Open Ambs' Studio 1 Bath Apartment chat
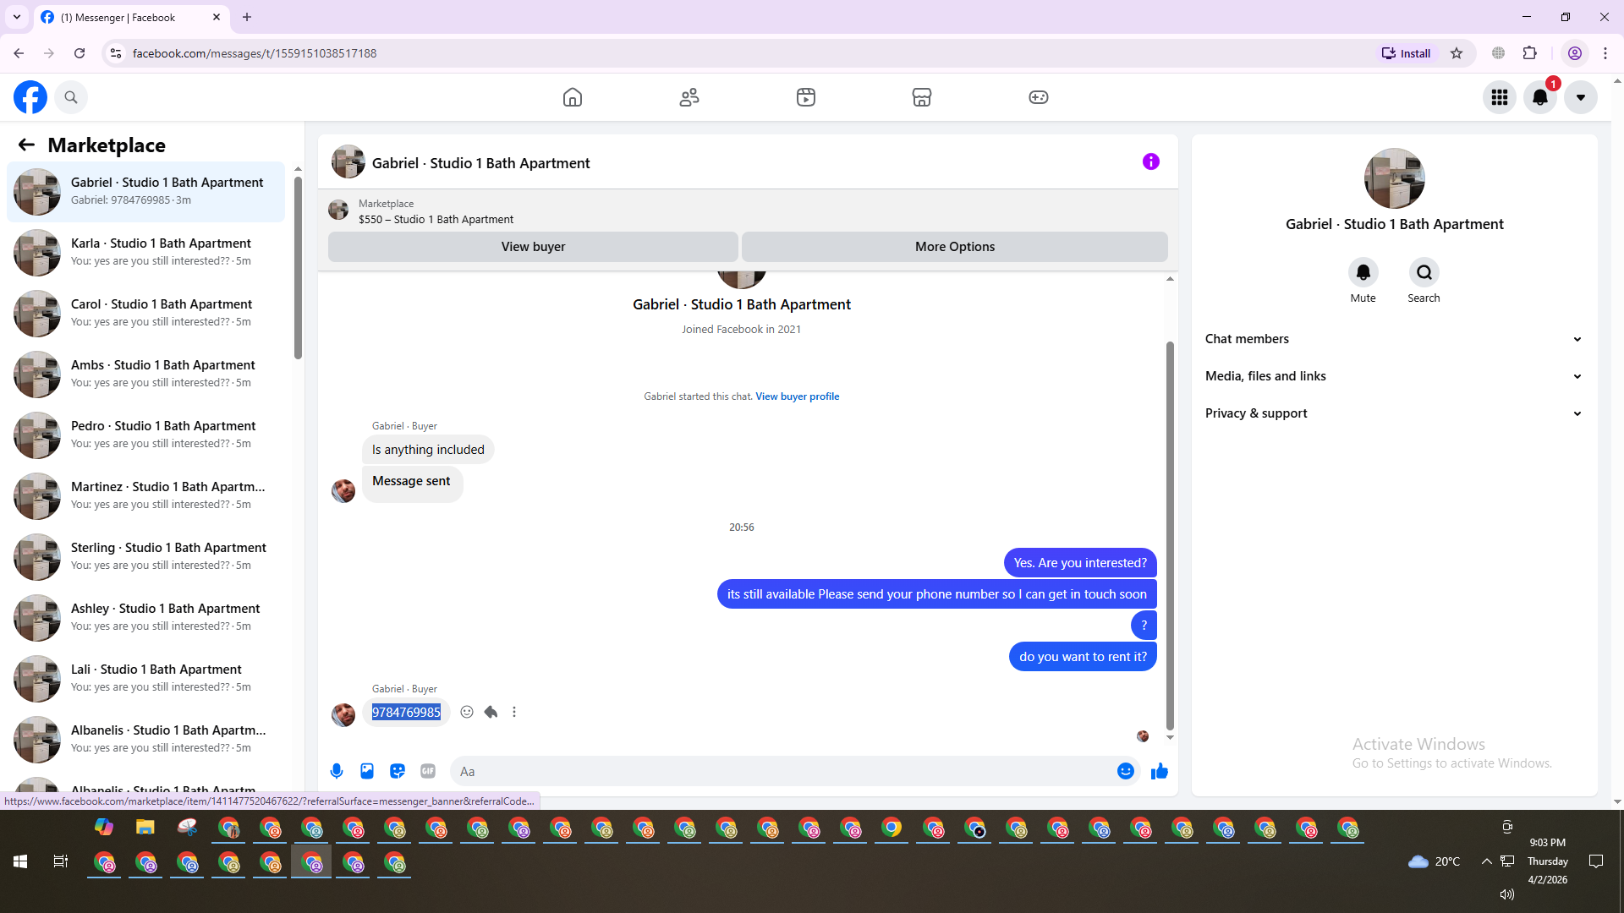This screenshot has width=1624, height=913. 146,374
